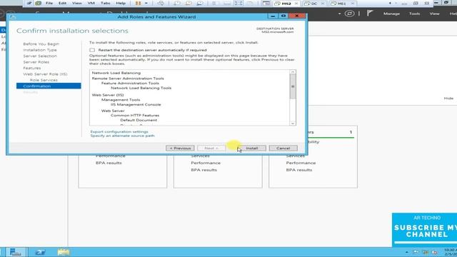Select Common HTTP Features row
The height and width of the screenshot is (257, 457).
pyautogui.click(x=135, y=116)
